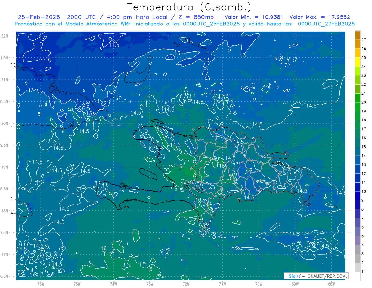Click the "76W" longitude label
Screen dimensions: 372x288
(41, 284)
